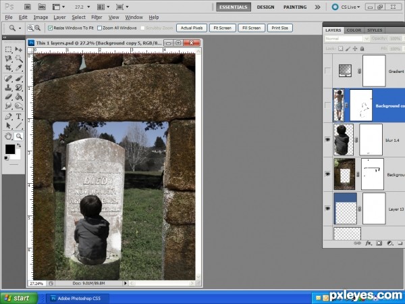Viewport: 405px width, 304px height.
Task: Click Actual Pixels button
Action: pos(192,28)
